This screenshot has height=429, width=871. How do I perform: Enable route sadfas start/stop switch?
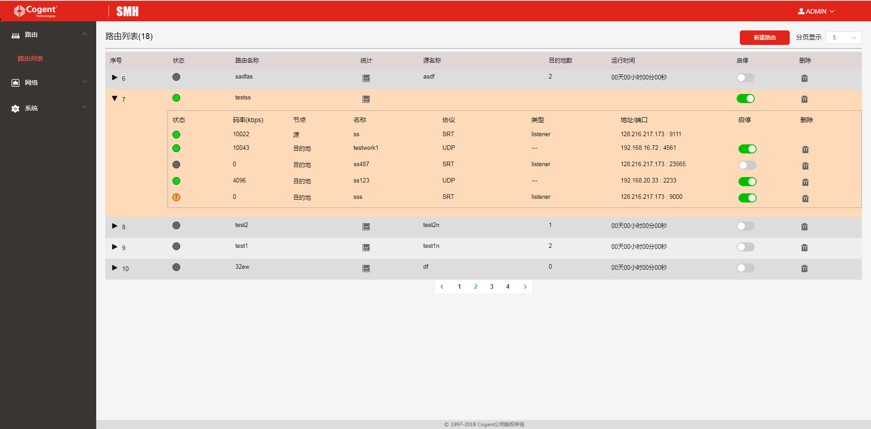coord(745,78)
